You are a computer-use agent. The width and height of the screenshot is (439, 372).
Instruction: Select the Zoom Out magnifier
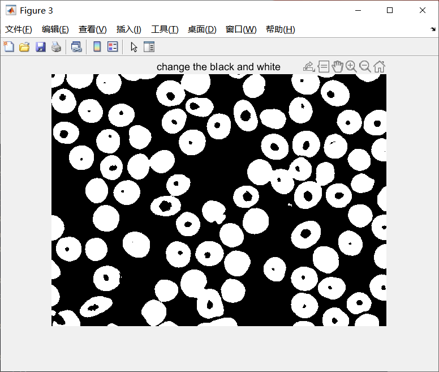coord(365,67)
